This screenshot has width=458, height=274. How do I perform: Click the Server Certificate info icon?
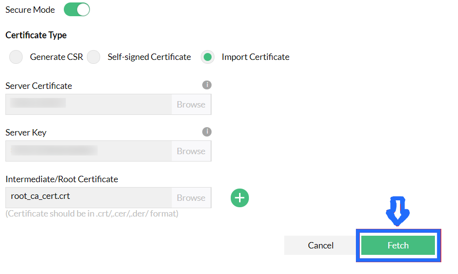click(207, 85)
